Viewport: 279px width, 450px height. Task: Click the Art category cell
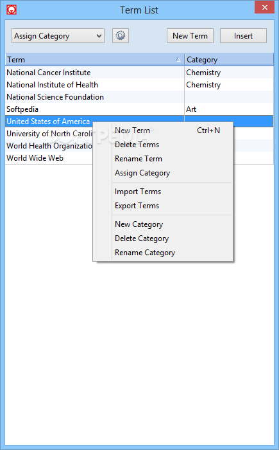(x=229, y=109)
